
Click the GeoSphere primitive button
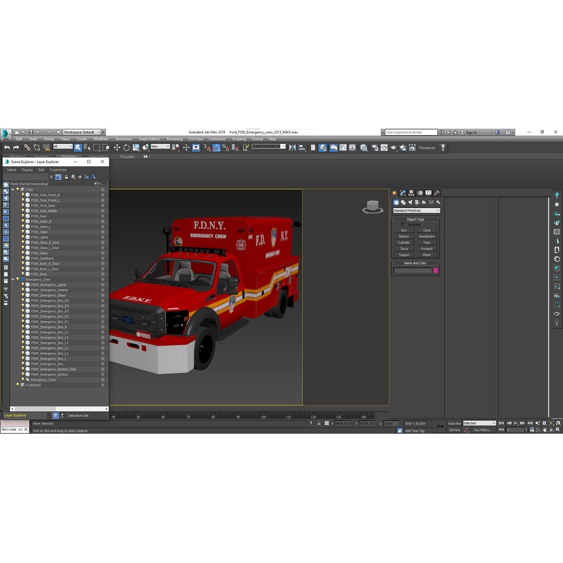426,237
